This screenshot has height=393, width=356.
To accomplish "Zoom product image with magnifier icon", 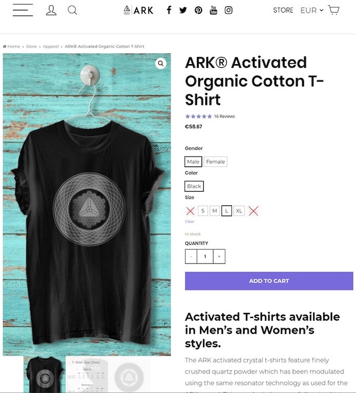I will [x=161, y=63].
